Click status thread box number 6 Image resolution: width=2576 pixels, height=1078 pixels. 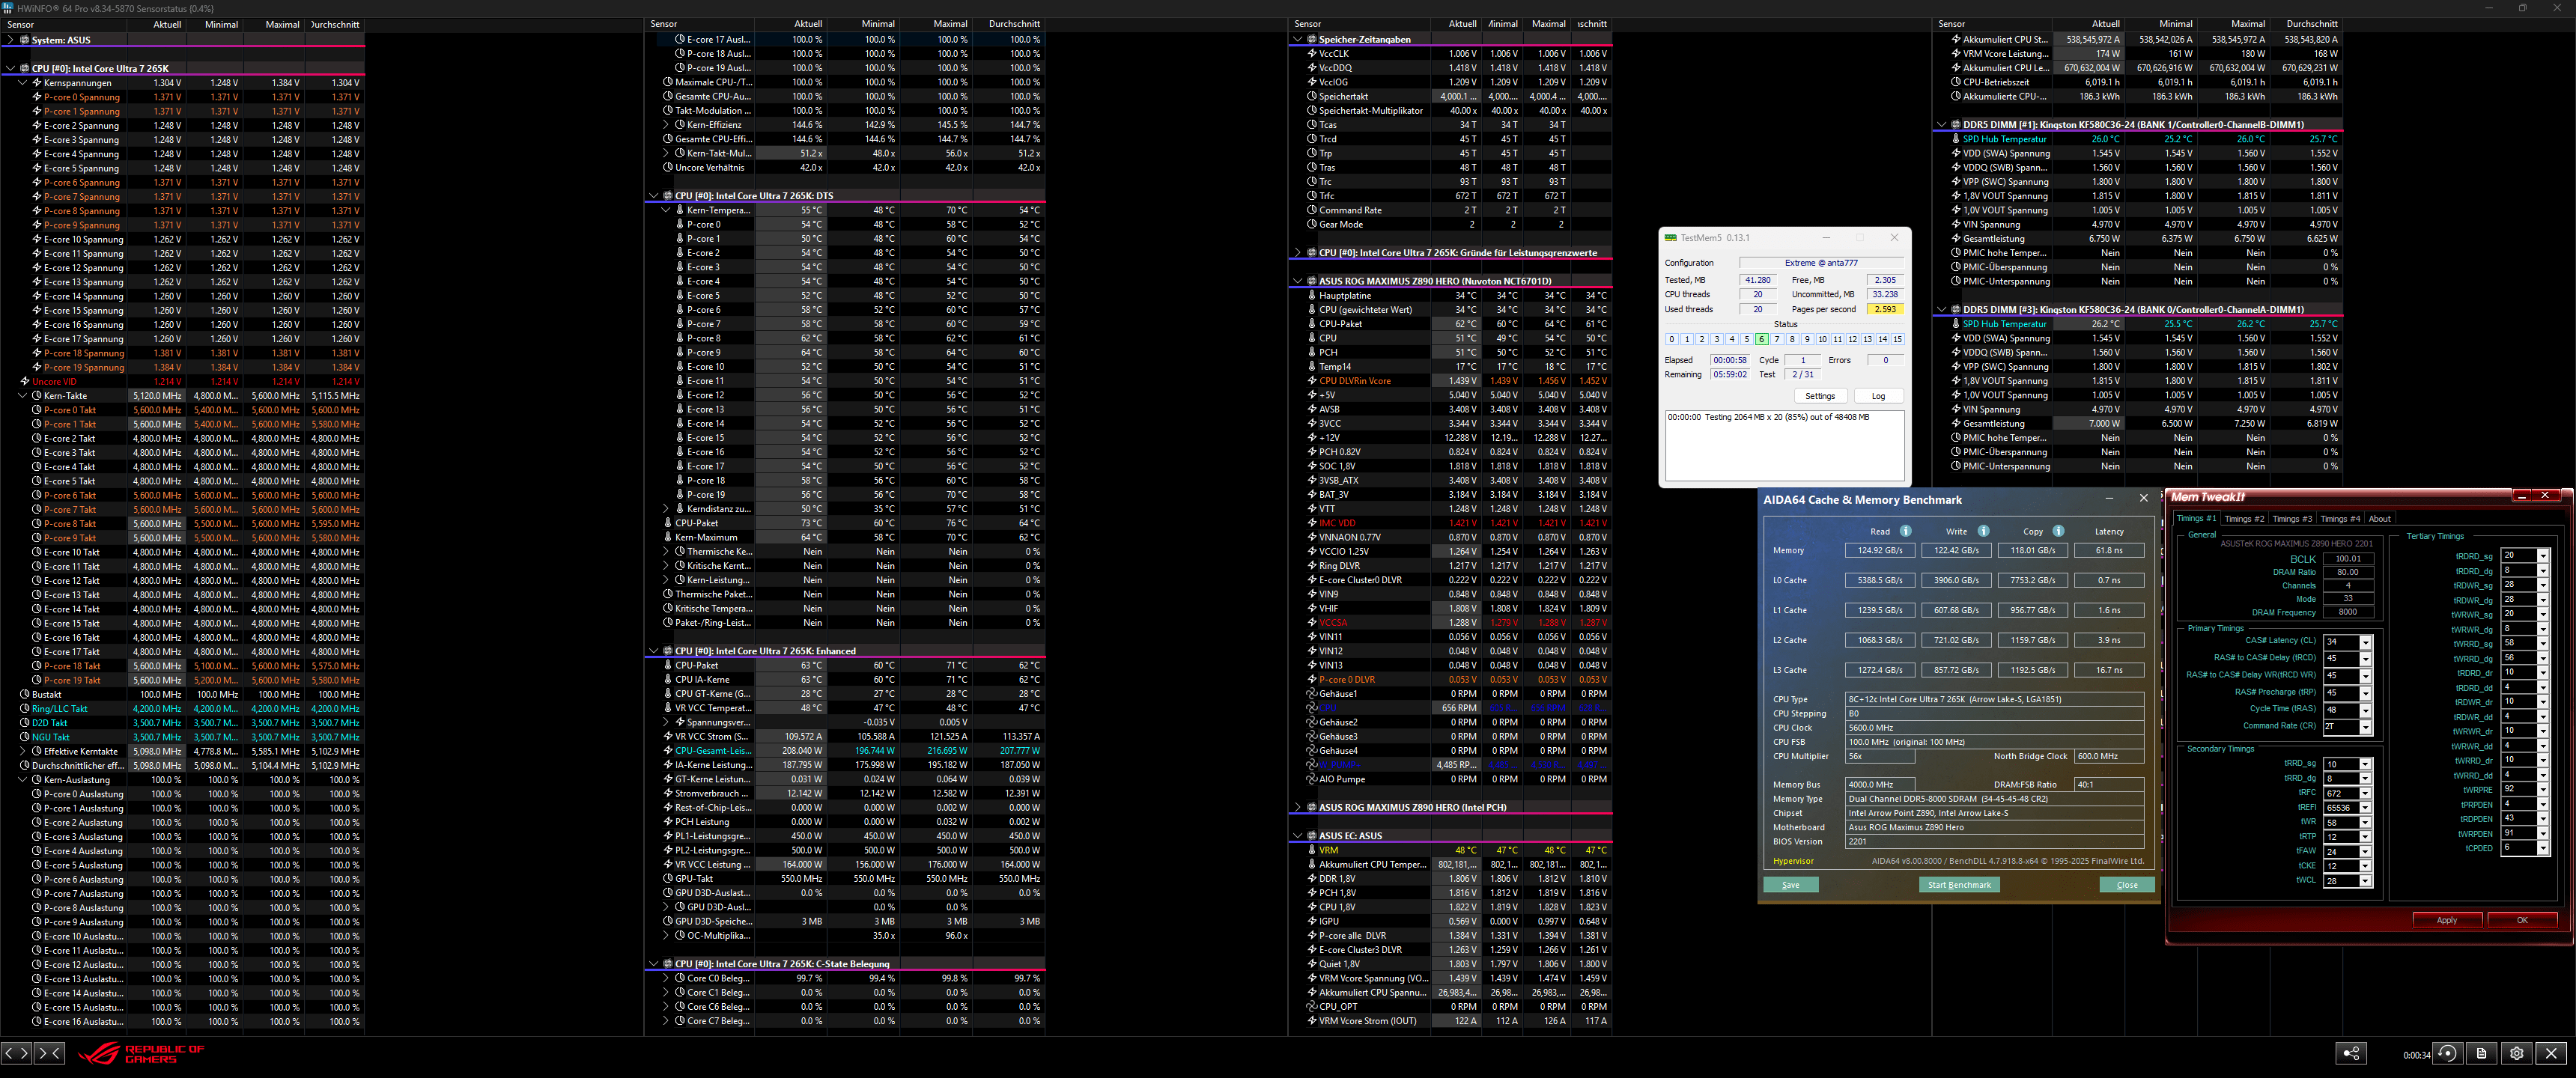click(1761, 339)
